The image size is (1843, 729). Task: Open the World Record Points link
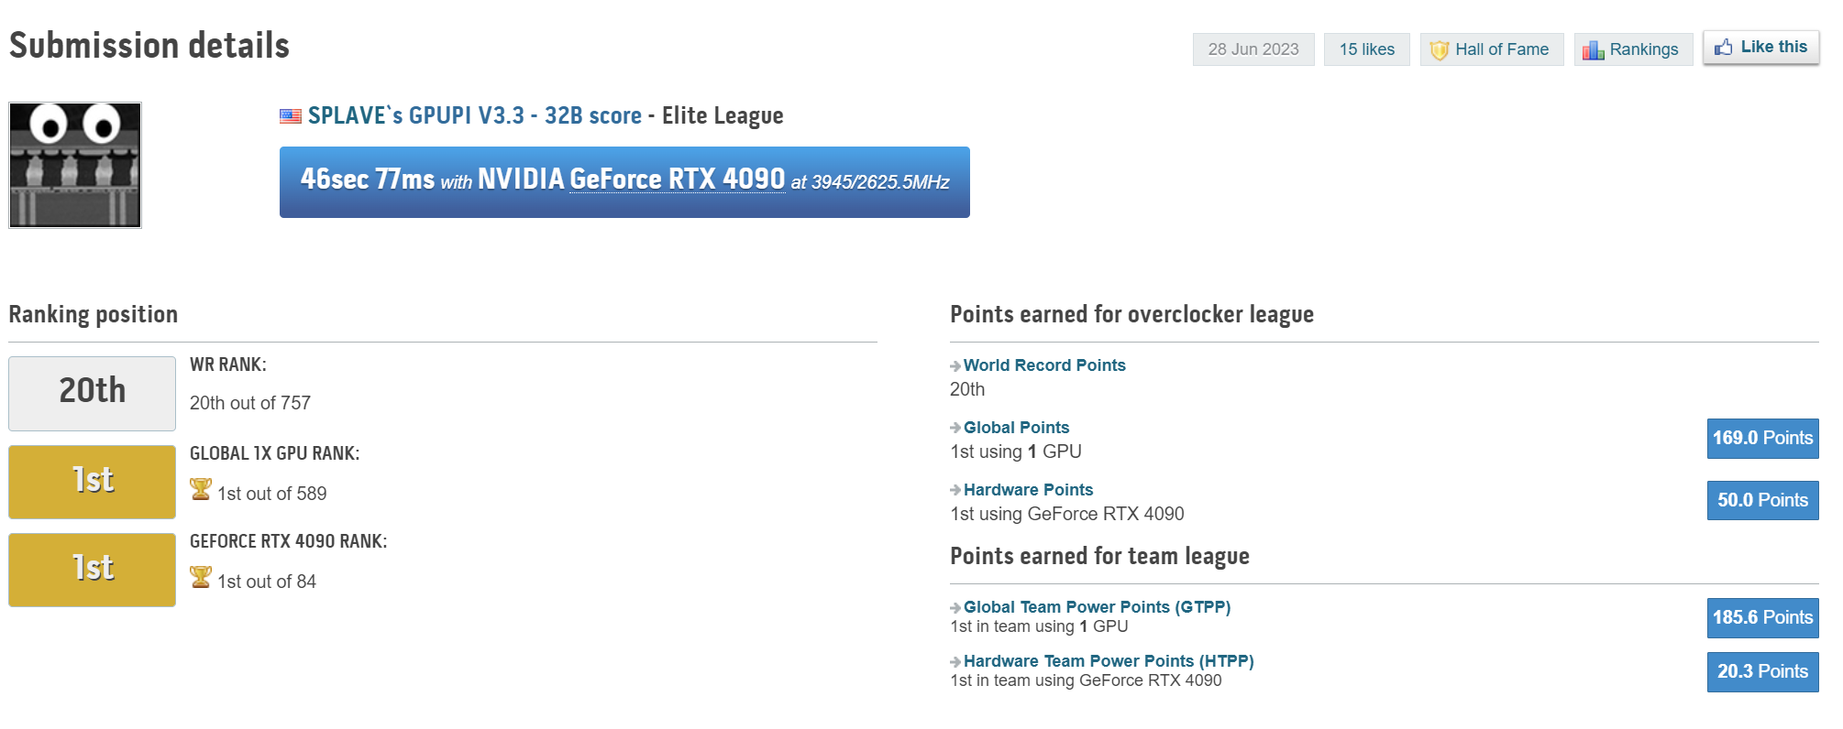pyautogui.click(x=1044, y=365)
